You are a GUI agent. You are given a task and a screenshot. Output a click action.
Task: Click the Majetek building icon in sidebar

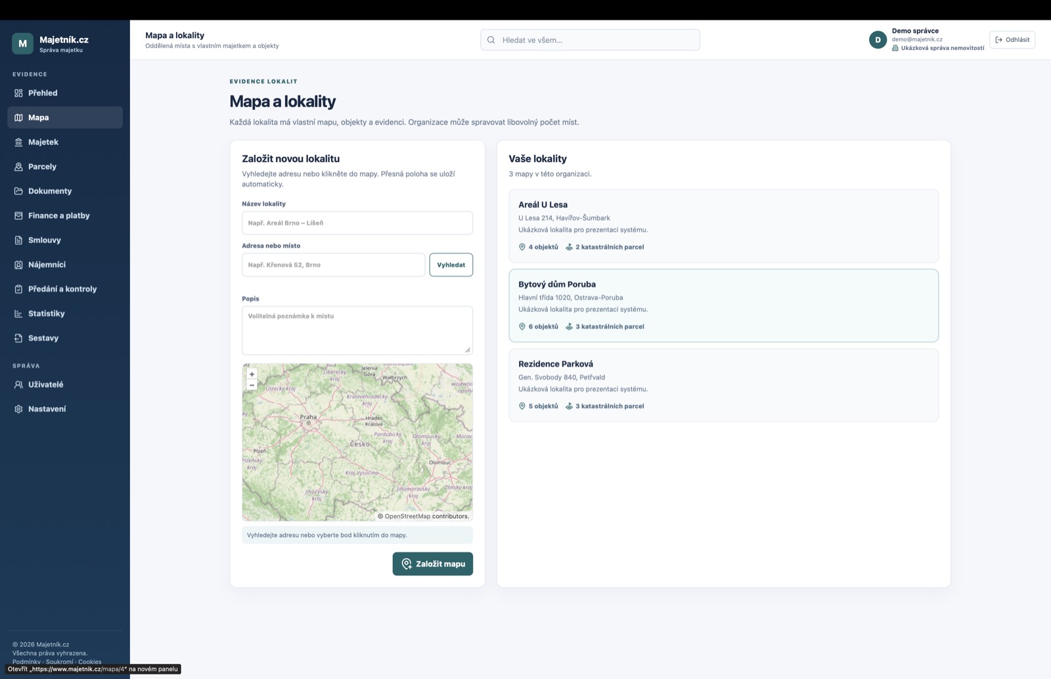tap(18, 142)
